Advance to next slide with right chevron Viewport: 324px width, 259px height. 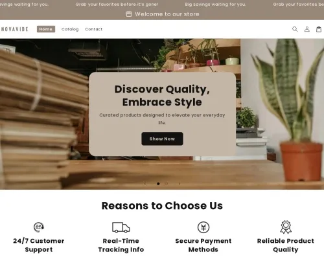pos(179,184)
